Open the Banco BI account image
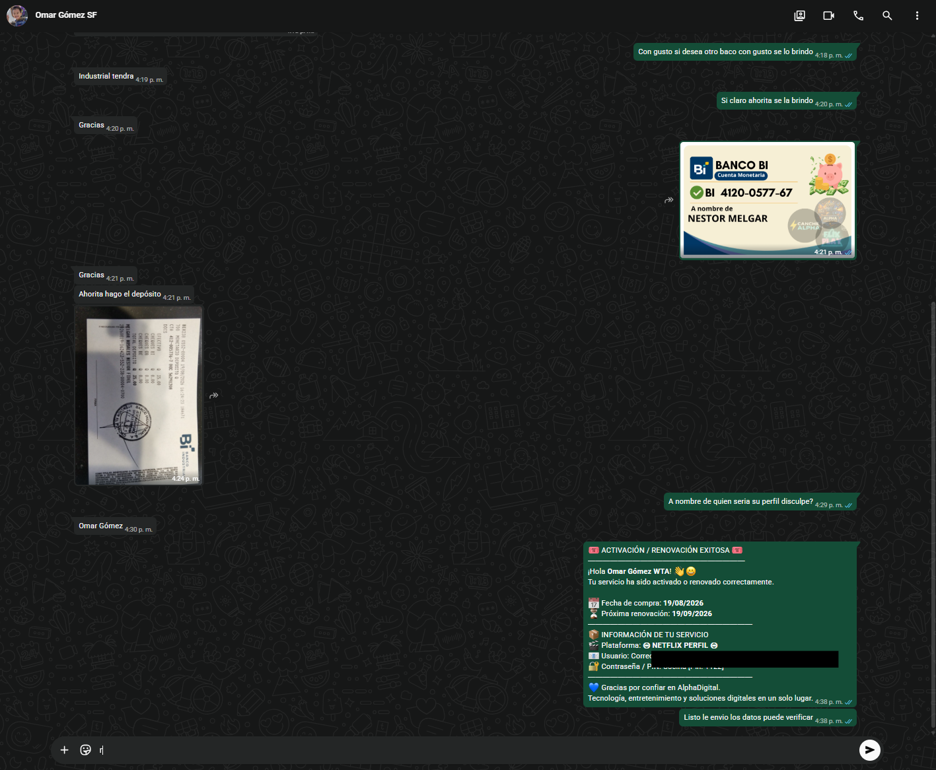The image size is (936, 770). [768, 200]
